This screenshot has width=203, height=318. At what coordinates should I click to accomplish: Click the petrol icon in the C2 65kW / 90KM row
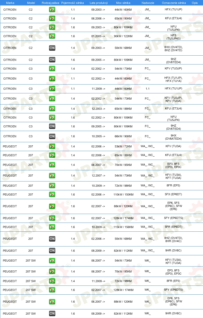[x=52, y=19]
